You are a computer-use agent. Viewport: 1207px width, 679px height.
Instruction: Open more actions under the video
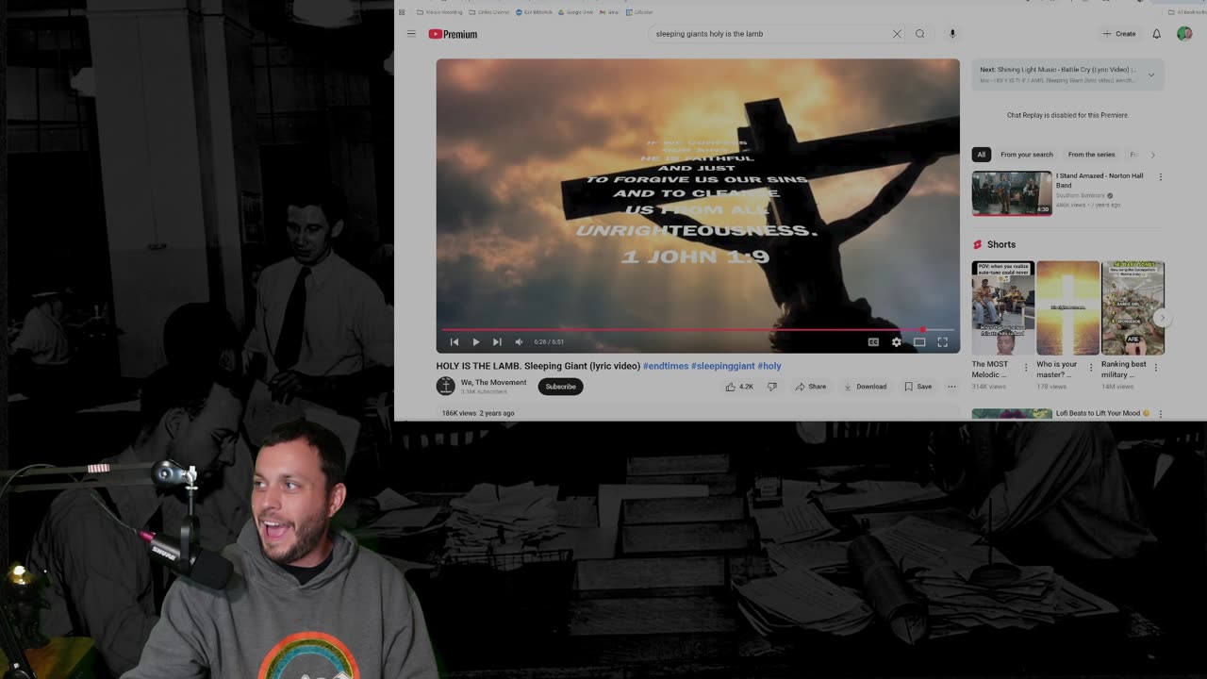point(951,387)
